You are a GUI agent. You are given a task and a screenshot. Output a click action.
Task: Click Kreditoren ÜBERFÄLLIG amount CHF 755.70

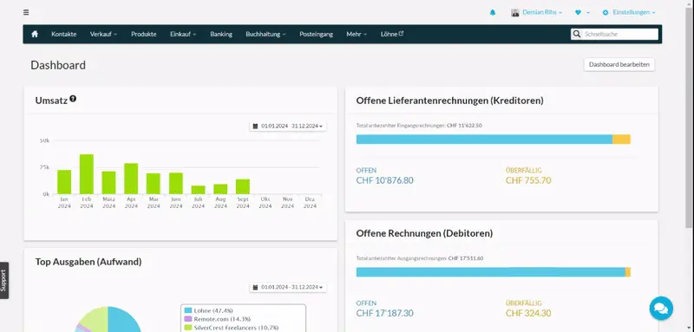(x=528, y=180)
